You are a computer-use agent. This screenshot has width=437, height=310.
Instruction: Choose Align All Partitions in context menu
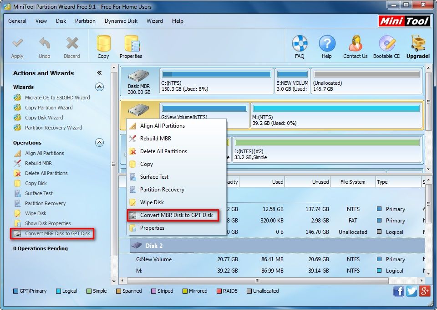pos(177,126)
